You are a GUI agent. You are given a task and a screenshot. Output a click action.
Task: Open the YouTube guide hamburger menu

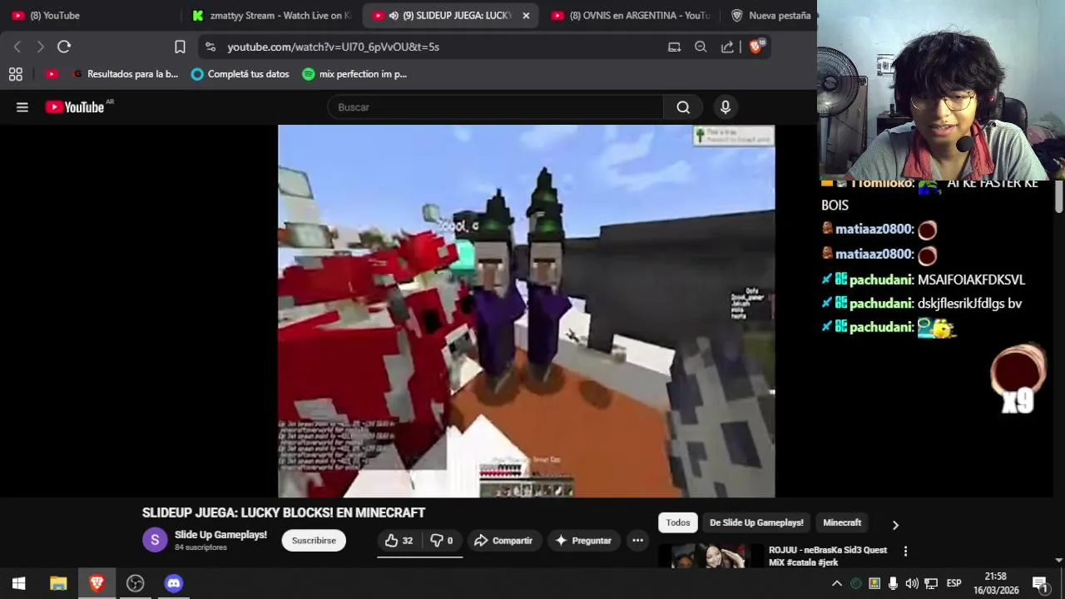22,107
